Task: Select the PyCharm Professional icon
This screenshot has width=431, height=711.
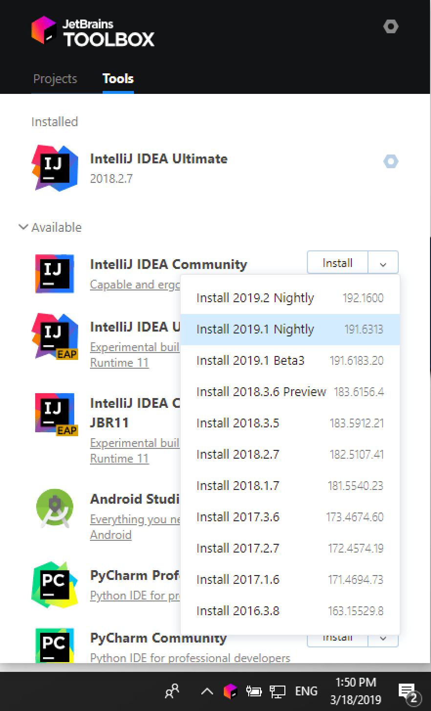Action: [55, 585]
